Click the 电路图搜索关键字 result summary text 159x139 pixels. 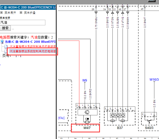coord(26,37)
